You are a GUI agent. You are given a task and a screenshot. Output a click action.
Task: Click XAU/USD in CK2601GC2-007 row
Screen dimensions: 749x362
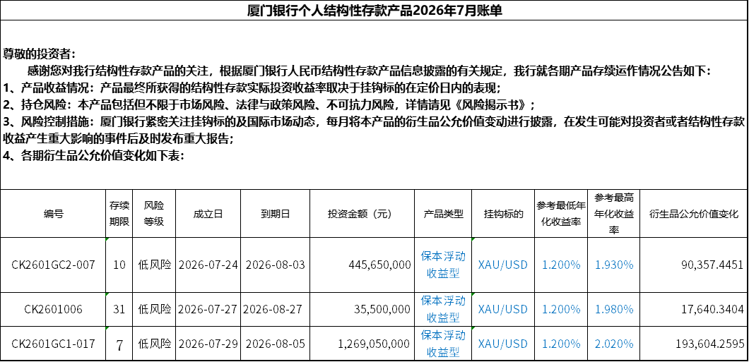pos(502,265)
